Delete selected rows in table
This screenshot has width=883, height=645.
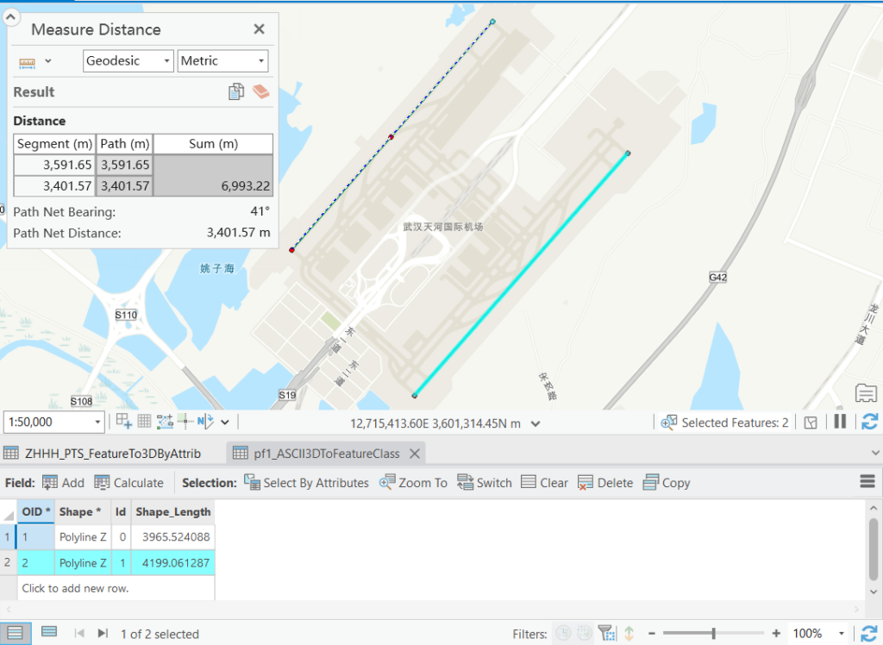(x=605, y=483)
